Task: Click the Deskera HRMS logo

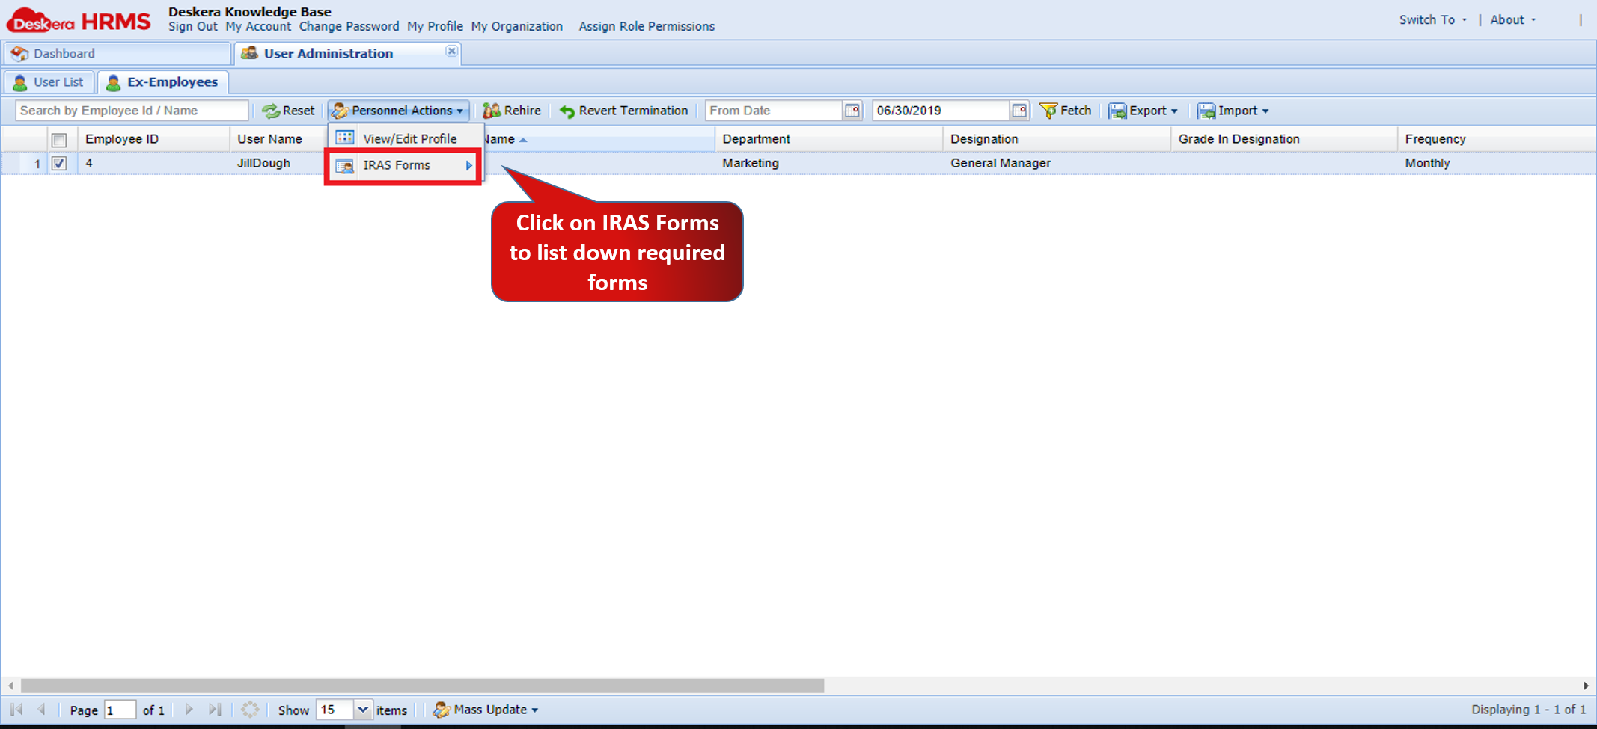Action: 79,21
